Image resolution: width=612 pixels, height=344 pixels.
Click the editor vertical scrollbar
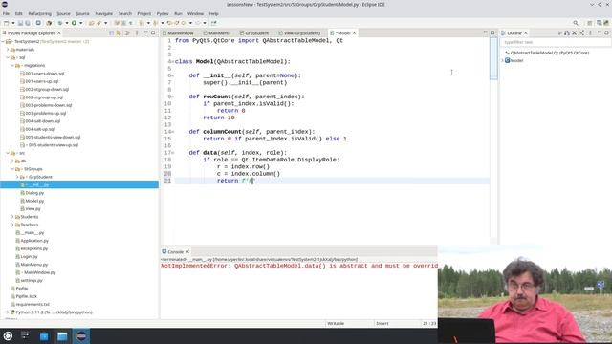click(493, 140)
